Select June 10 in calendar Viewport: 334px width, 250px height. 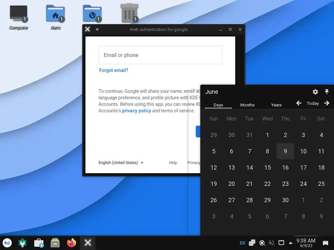pyautogui.click(x=303, y=151)
